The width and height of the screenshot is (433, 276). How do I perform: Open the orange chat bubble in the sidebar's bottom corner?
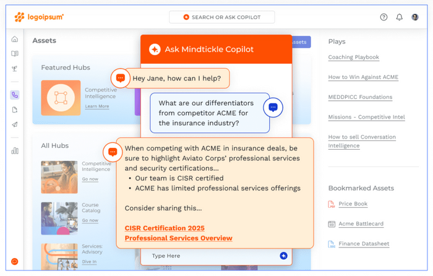15,261
